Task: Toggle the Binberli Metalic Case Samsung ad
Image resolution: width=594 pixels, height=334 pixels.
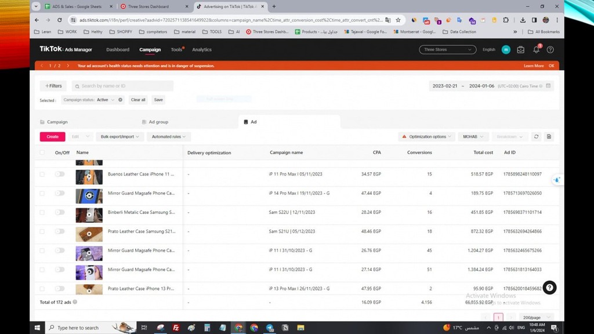Action: click(x=60, y=212)
